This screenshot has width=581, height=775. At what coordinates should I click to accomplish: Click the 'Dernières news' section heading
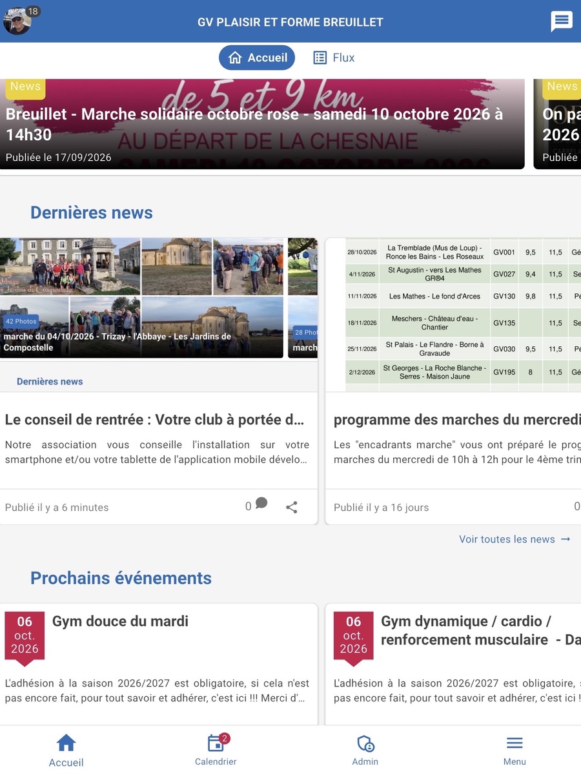point(92,212)
